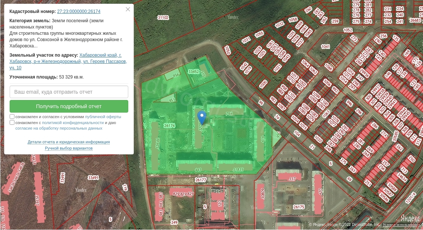Open the политикой конфиденциальности link

coord(73,123)
